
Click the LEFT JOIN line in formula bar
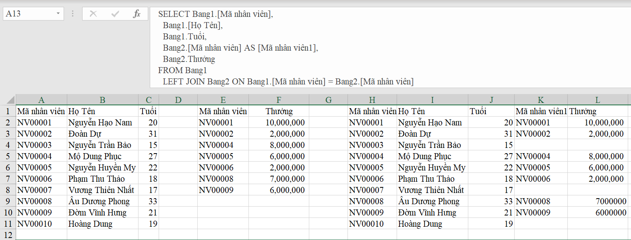pos(288,82)
